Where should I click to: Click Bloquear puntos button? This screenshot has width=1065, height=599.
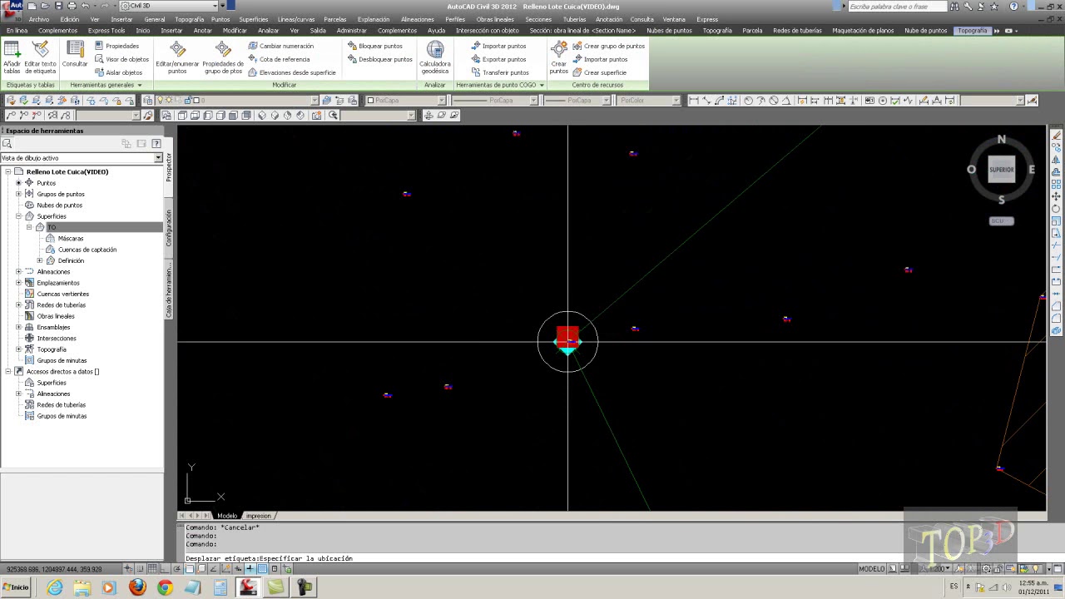[x=374, y=46]
